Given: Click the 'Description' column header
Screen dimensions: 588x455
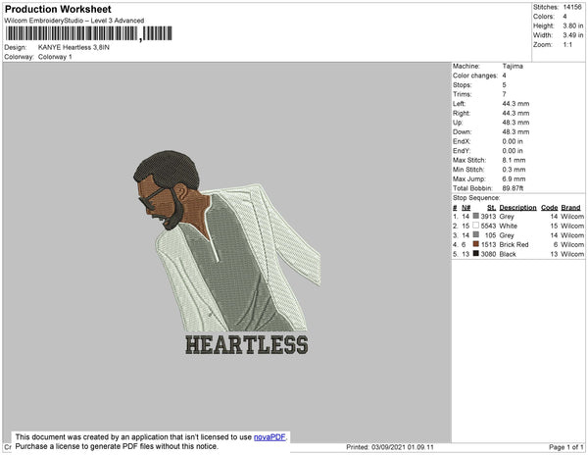Looking at the screenshot, I should tap(517, 208).
